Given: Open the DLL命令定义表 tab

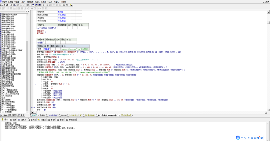Looking at the screenshot, I should [76, 115].
